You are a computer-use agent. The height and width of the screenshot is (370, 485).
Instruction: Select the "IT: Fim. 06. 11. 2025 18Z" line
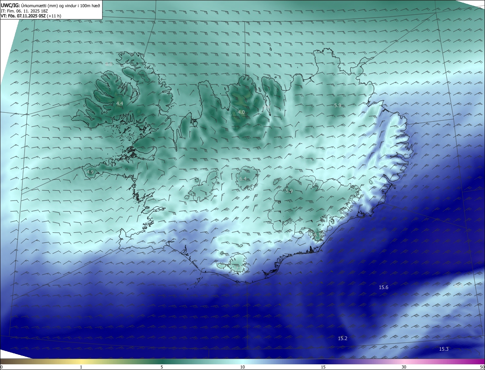tap(25, 11)
